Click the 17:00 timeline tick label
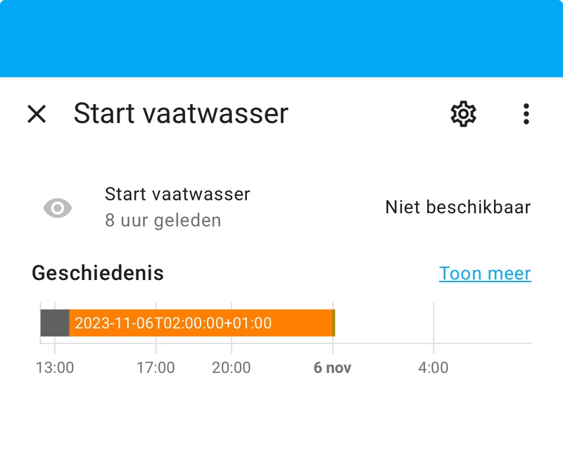Screen dimensions: 563x451 tap(156, 368)
